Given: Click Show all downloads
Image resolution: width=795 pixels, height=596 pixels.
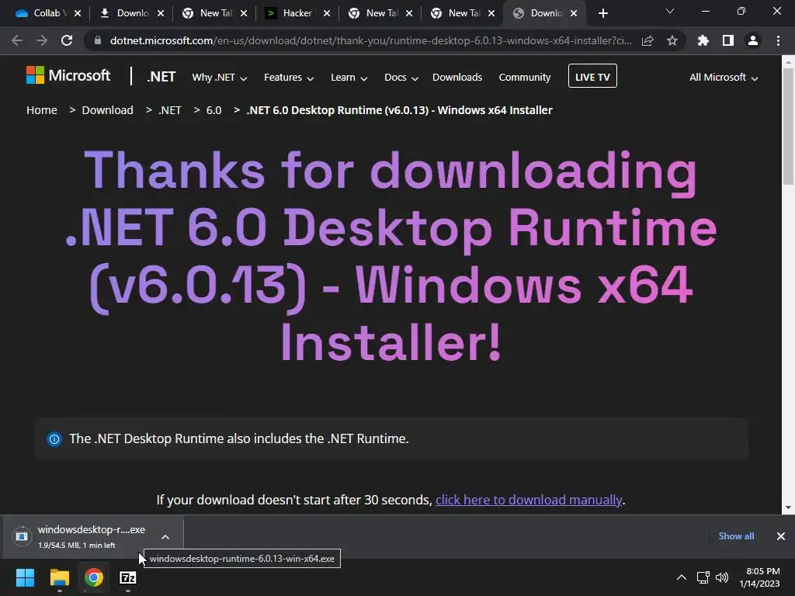Looking at the screenshot, I should pos(736,536).
